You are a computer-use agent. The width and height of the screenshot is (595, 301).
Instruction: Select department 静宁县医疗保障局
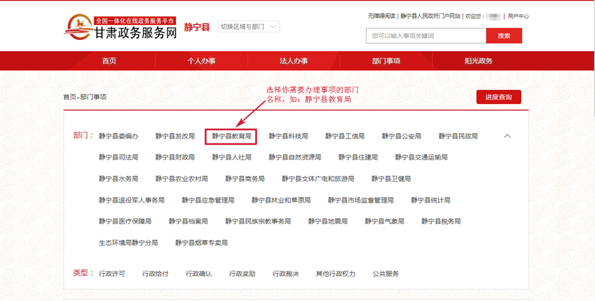pyautogui.click(x=125, y=221)
